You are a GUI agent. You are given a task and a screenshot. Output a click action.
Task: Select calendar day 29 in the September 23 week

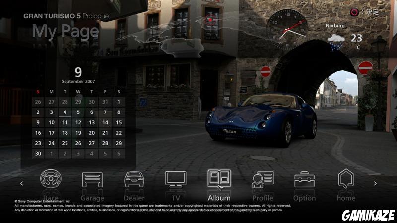[119, 143]
